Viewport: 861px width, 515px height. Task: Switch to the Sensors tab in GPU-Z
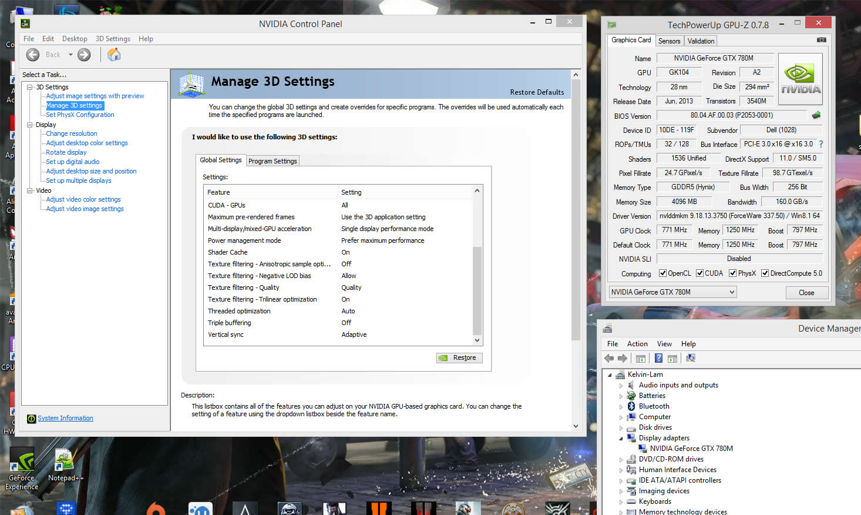tap(669, 41)
